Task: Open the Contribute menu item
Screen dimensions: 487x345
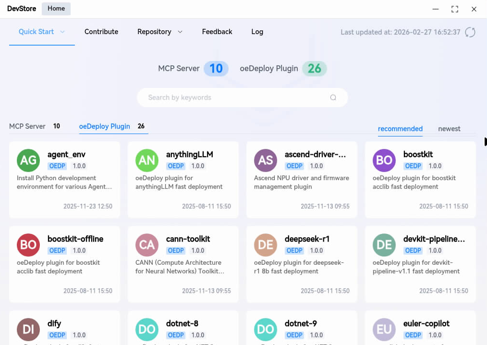Action: coord(101,32)
